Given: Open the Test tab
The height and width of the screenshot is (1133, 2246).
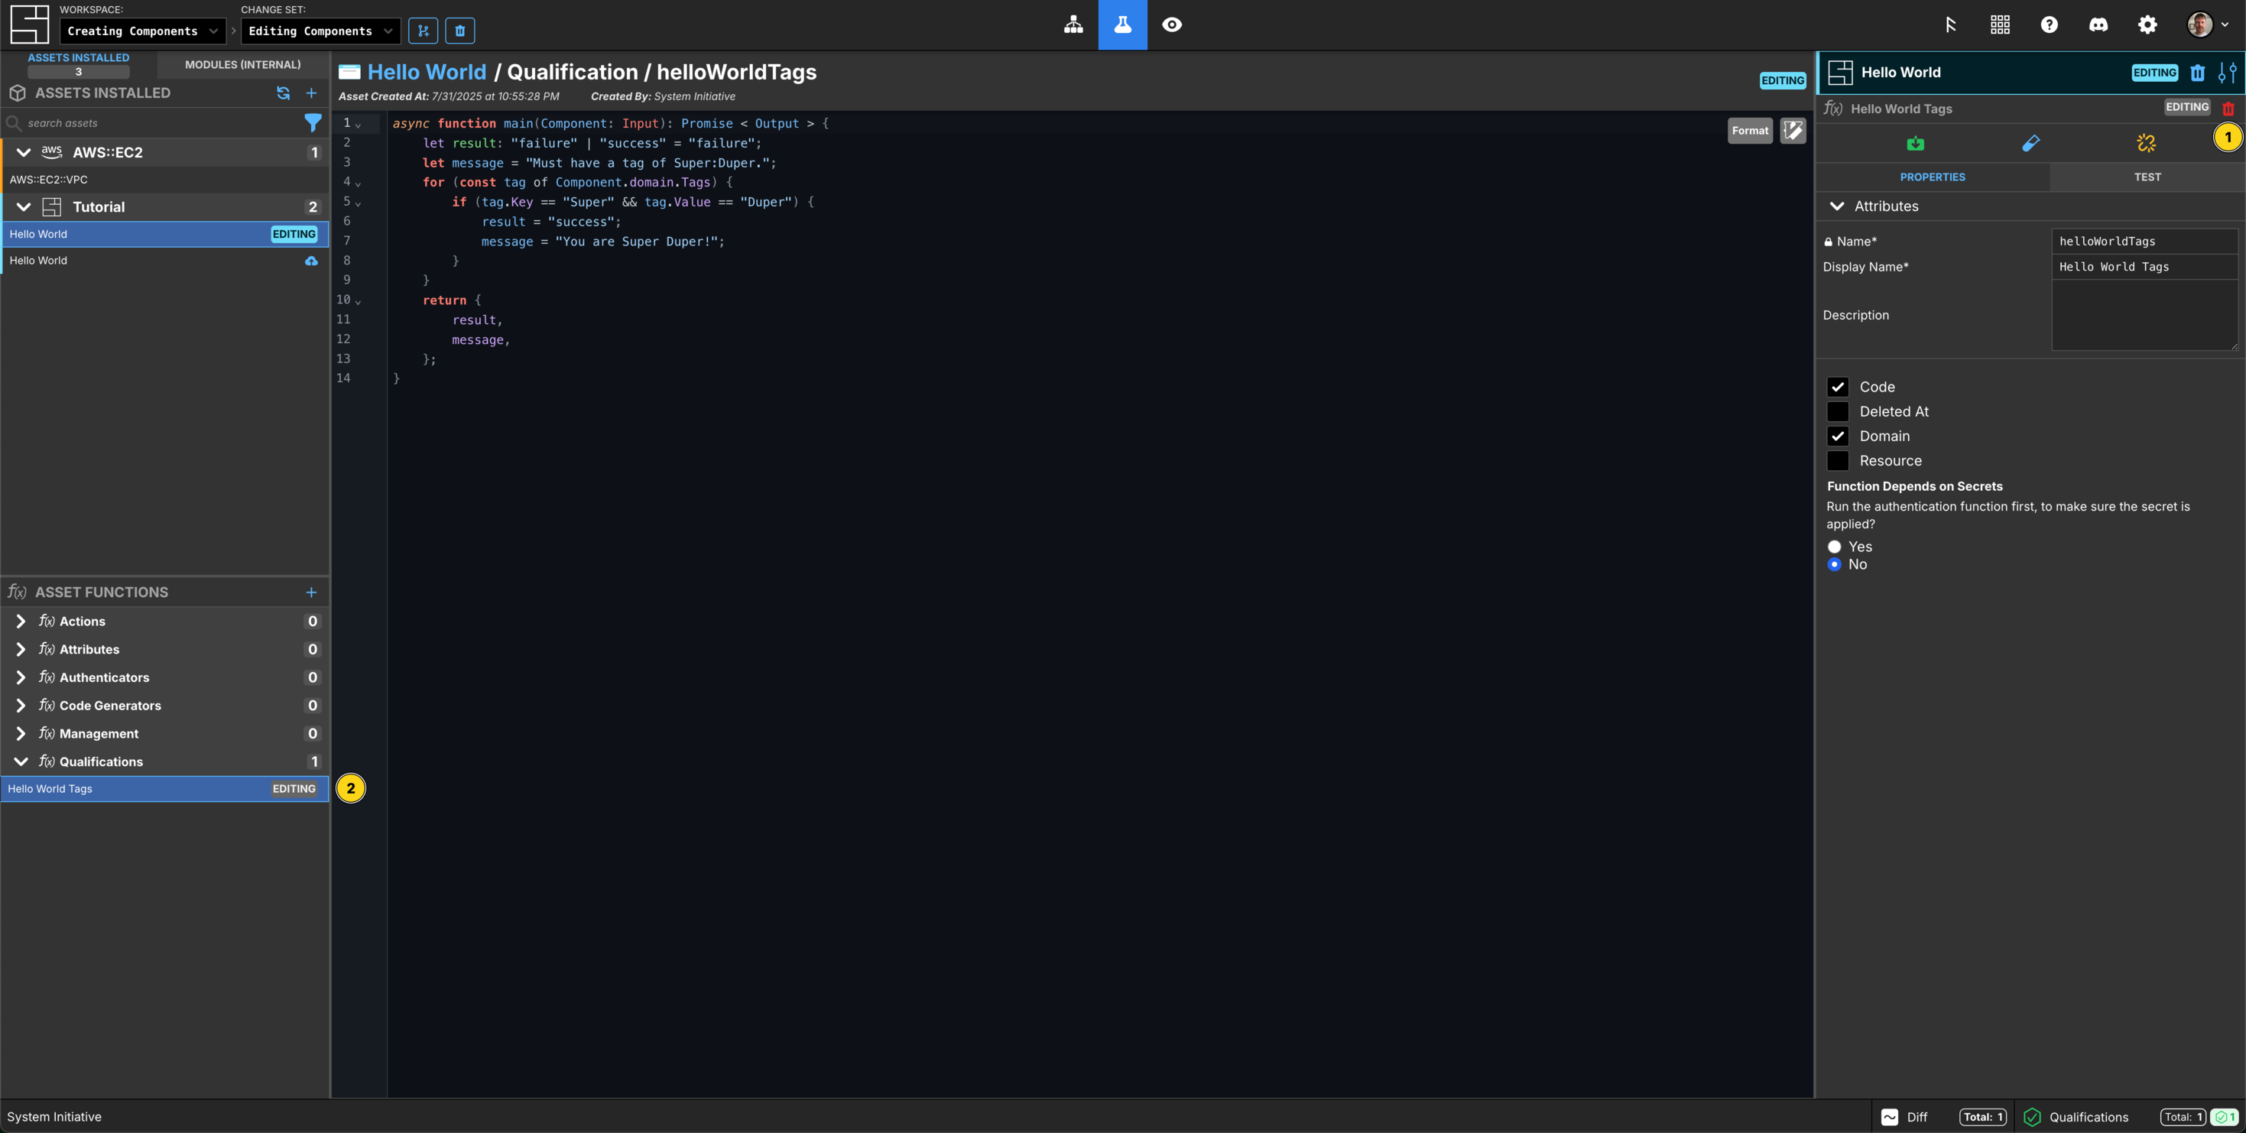Looking at the screenshot, I should [x=2147, y=177].
